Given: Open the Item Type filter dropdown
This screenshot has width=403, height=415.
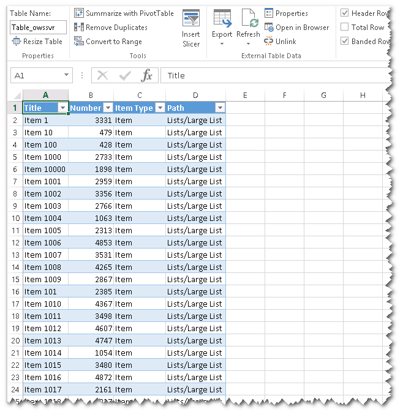Looking at the screenshot, I should 160,108.
